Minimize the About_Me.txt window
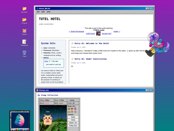 (x=147, y=8)
